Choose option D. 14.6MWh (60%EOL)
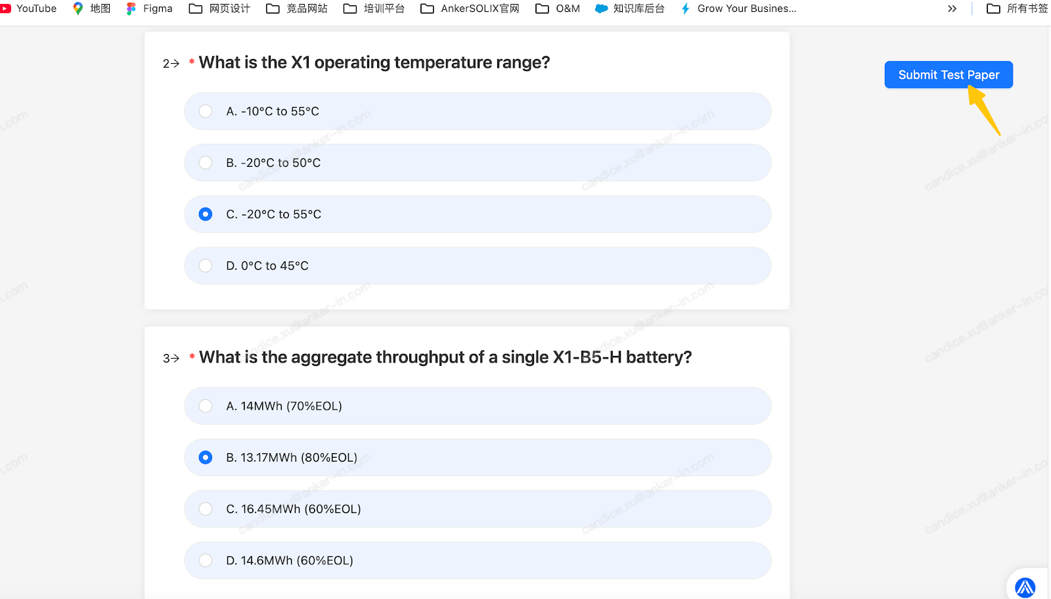Image resolution: width=1051 pixels, height=599 pixels. 206,561
